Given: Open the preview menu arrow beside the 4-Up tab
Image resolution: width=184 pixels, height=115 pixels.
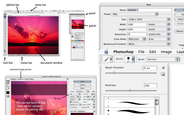Looking at the screenshot, I should tap(68, 79).
